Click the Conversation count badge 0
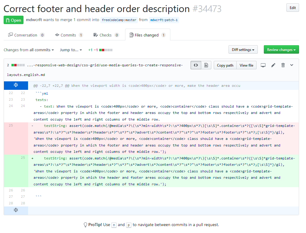306x233 pixels. click(42, 35)
